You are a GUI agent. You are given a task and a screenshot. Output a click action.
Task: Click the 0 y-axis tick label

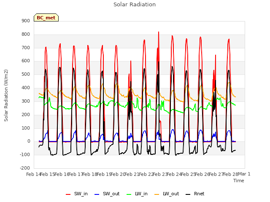pos(29,141)
